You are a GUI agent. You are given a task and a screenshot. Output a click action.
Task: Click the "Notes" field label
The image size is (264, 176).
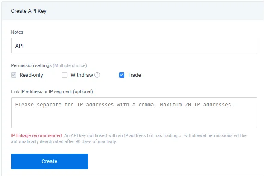17,32
